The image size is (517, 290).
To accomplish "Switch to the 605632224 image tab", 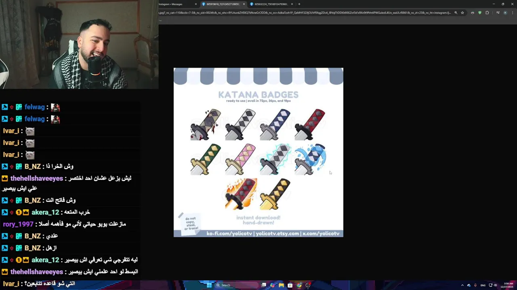I will click(271, 4).
